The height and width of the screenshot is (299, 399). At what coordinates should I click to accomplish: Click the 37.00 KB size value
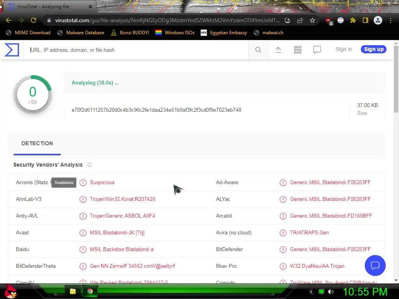[367, 105]
